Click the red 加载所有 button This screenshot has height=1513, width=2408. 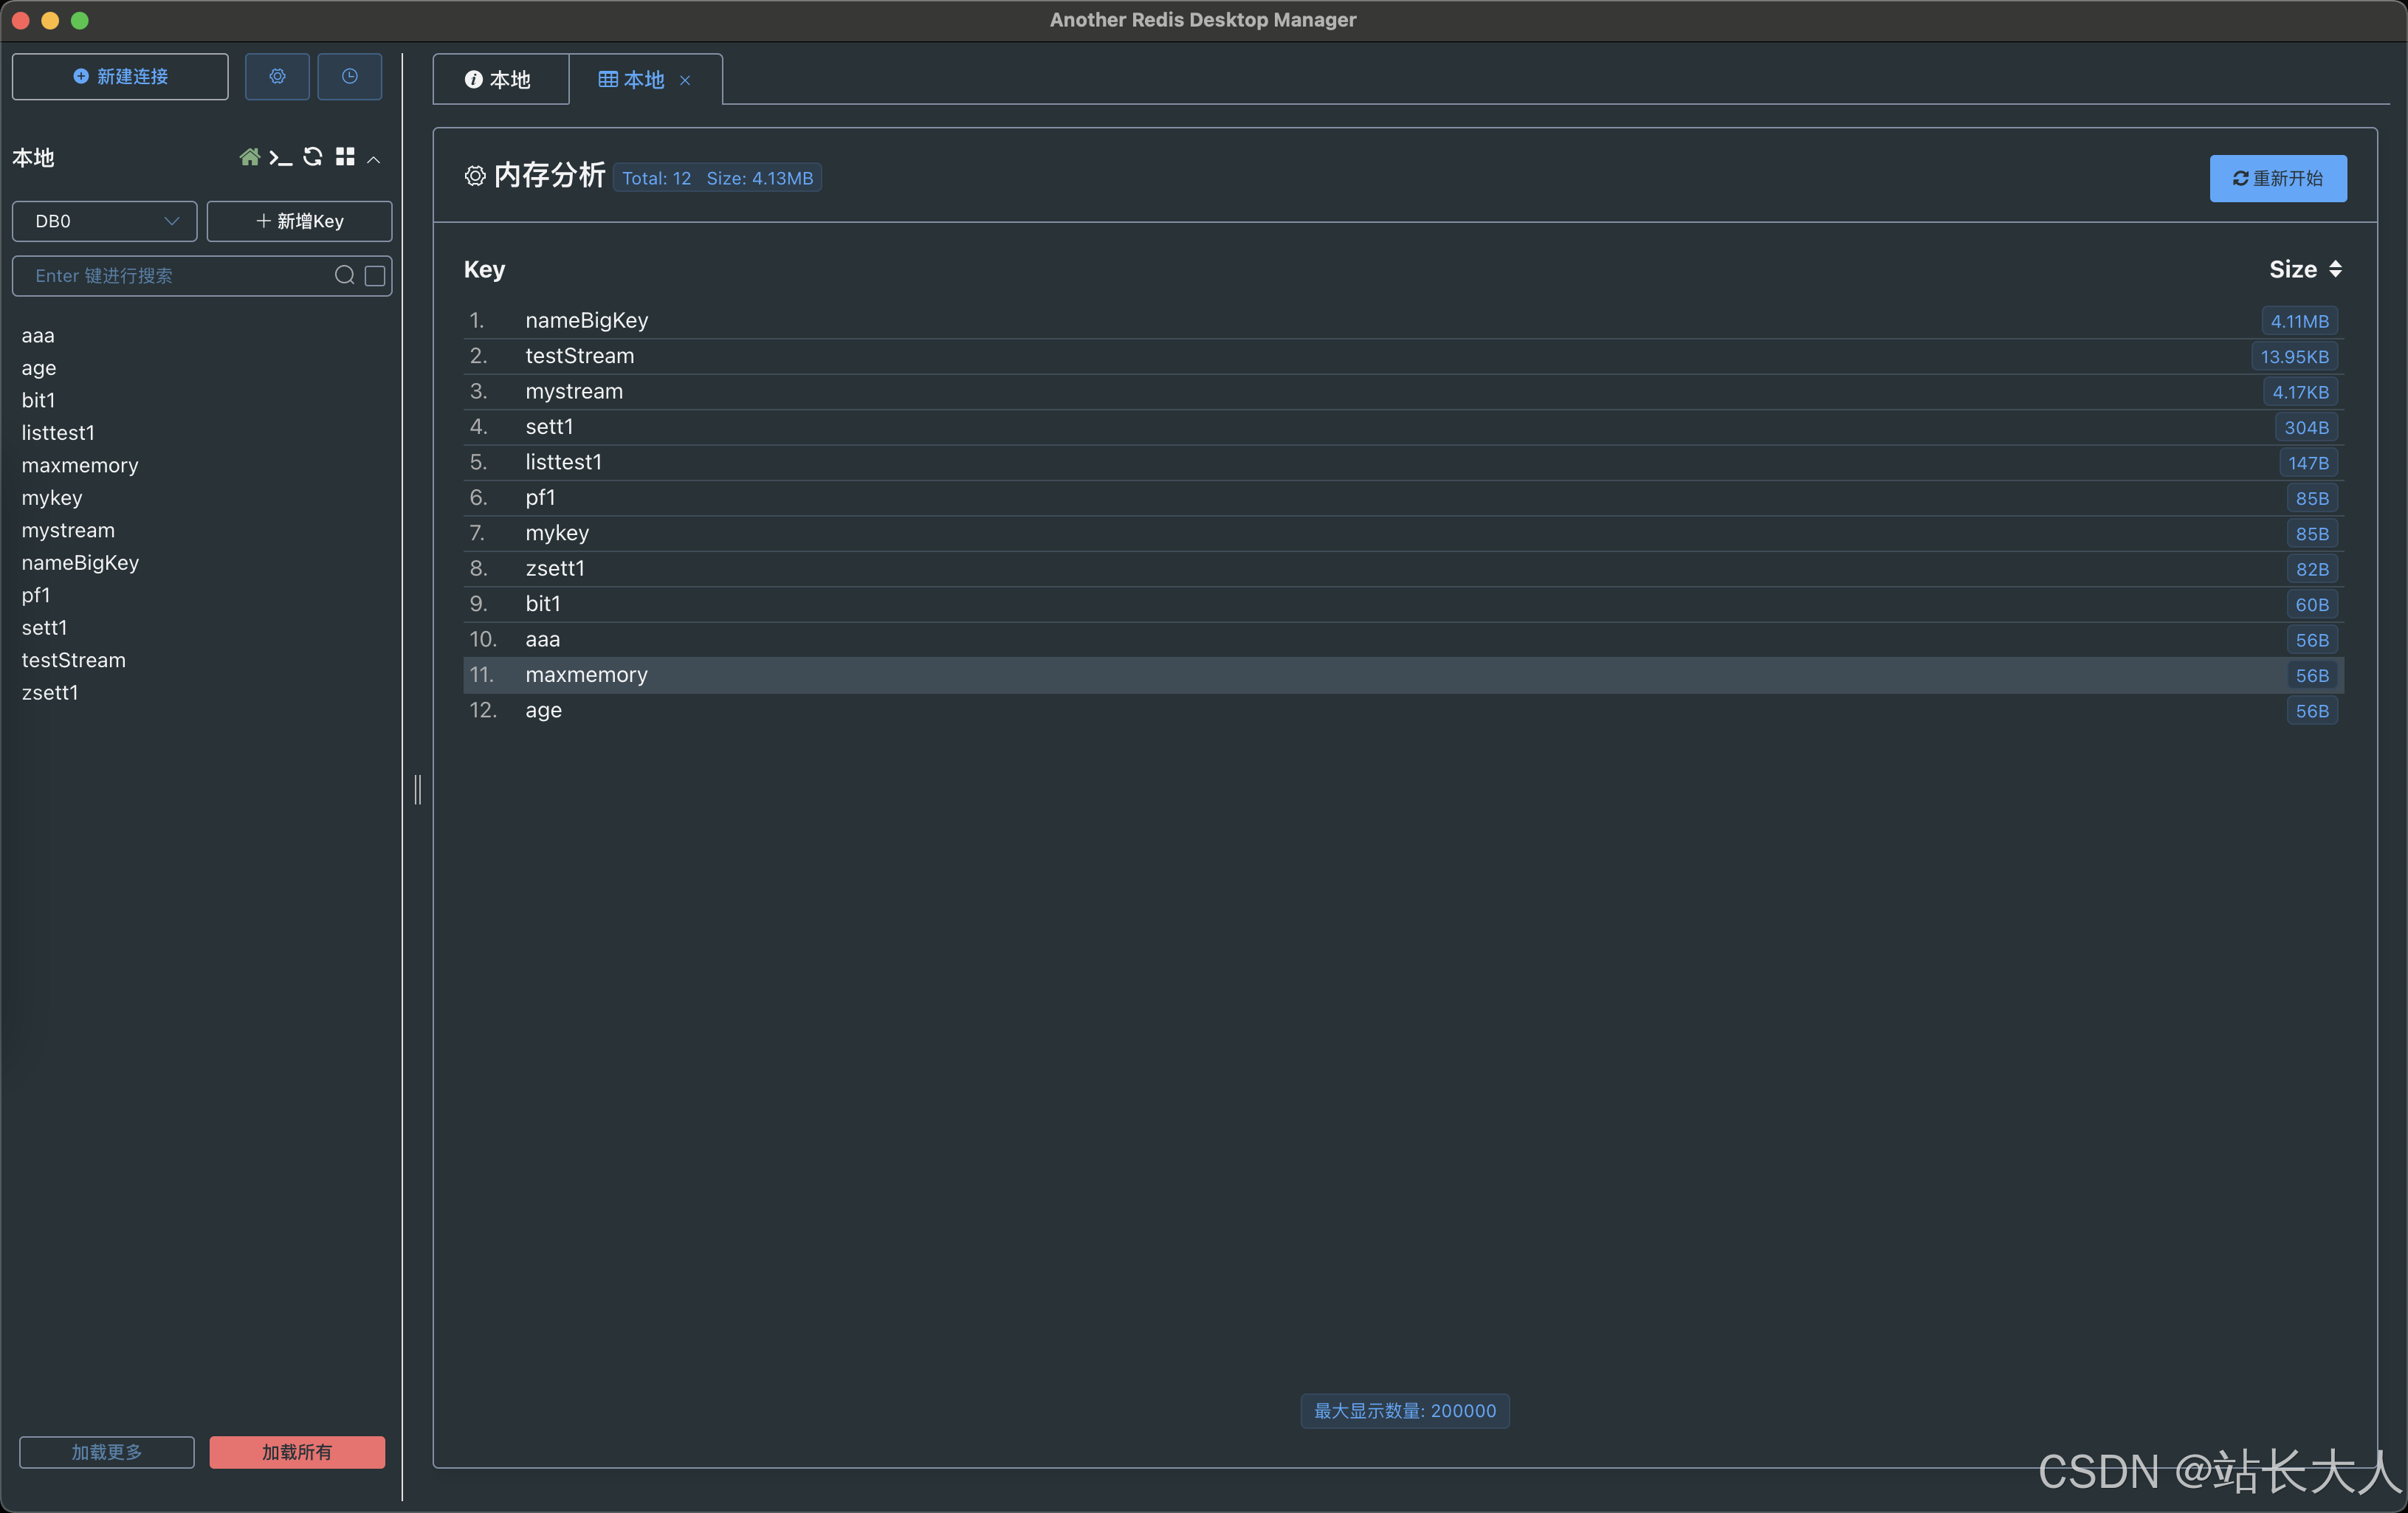pyautogui.click(x=297, y=1451)
